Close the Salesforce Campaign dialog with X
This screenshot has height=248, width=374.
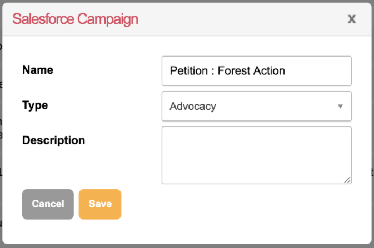pos(351,19)
